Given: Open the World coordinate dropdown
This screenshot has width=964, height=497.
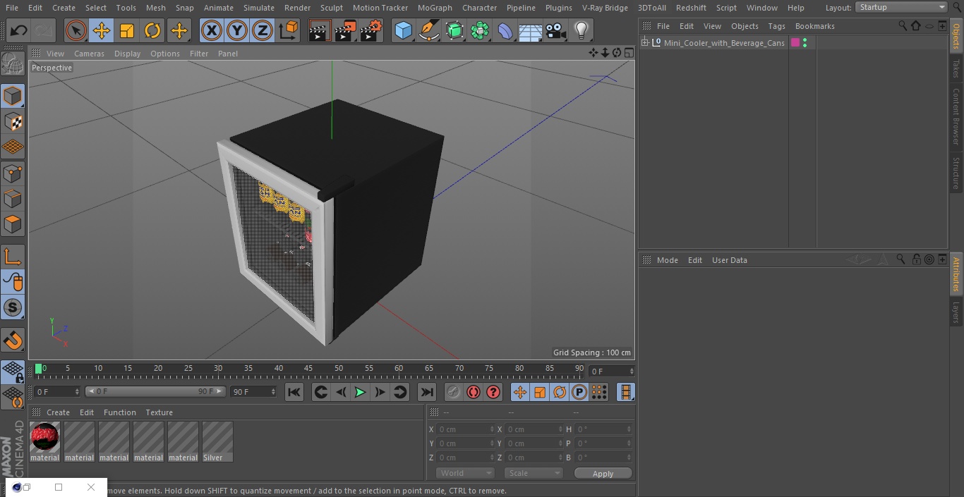Looking at the screenshot, I should coord(465,473).
